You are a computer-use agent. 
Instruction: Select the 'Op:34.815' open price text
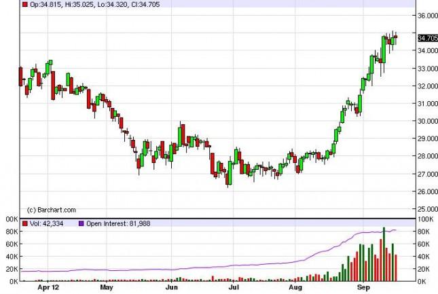pyautogui.click(x=45, y=5)
